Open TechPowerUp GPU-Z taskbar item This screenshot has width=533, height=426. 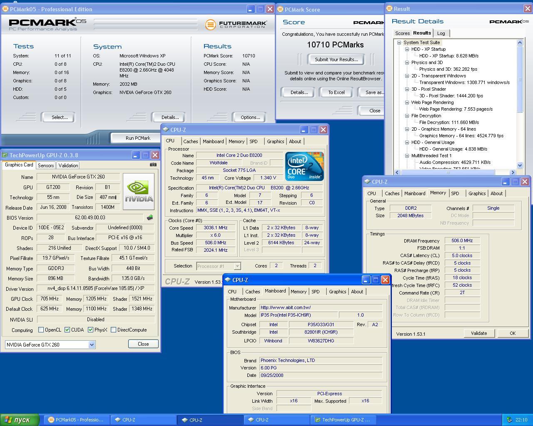click(344, 420)
